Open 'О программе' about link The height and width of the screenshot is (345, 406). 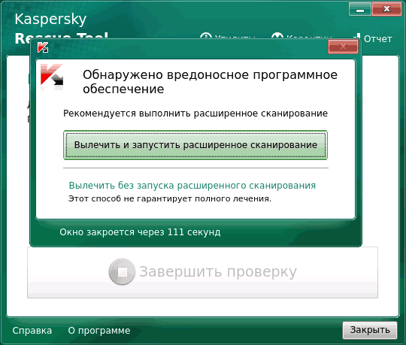pyautogui.click(x=99, y=331)
